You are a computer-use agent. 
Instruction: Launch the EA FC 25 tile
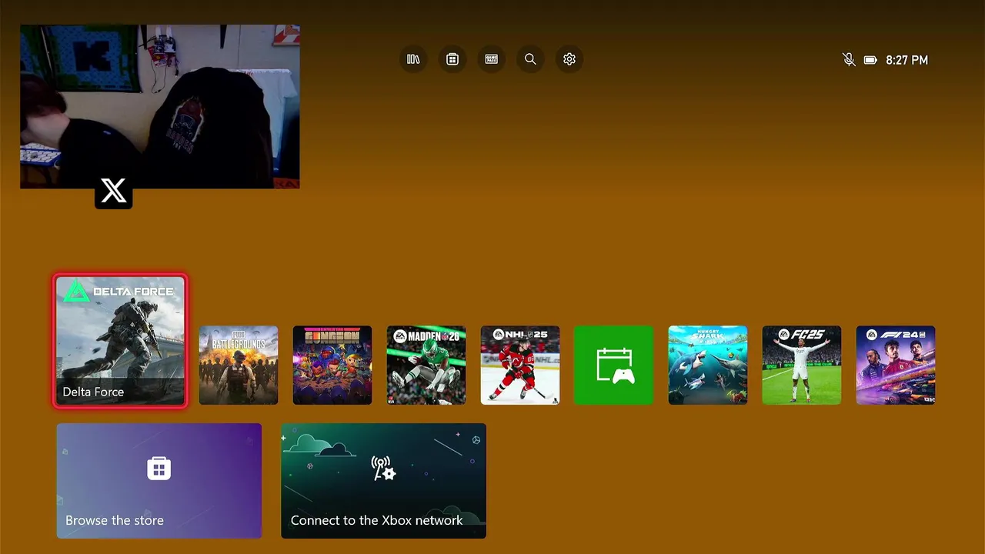pyautogui.click(x=802, y=365)
